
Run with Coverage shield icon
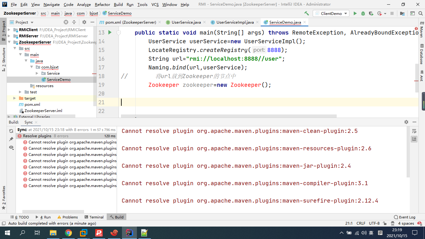(371, 13)
